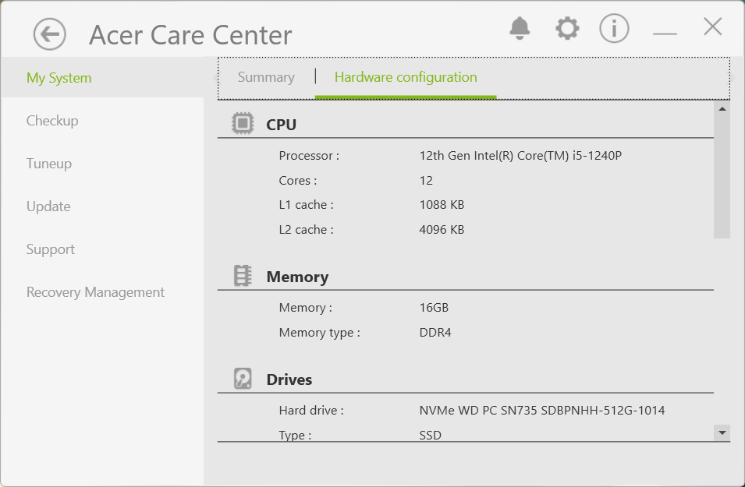Viewport: 745px width, 487px height.
Task: Open the Update section
Action: tap(48, 206)
